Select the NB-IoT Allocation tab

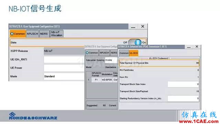coord(57,34)
